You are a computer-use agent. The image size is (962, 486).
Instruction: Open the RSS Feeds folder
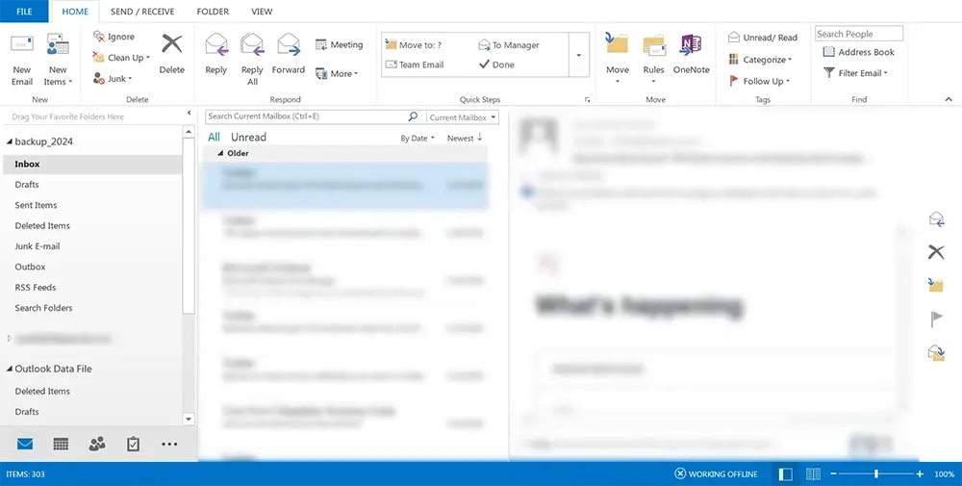click(36, 287)
